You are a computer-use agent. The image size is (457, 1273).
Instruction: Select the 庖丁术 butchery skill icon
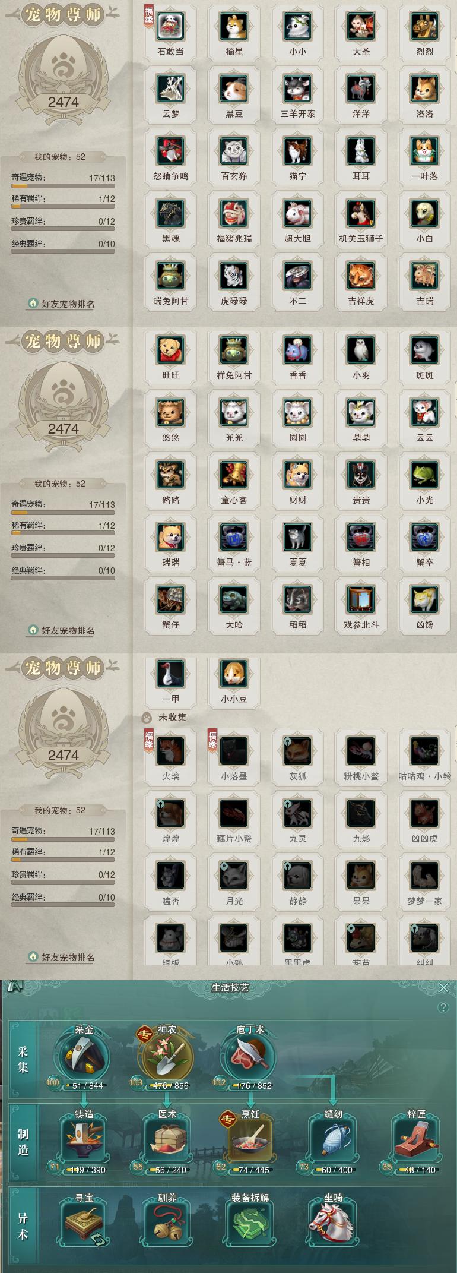click(x=250, y=1057)
